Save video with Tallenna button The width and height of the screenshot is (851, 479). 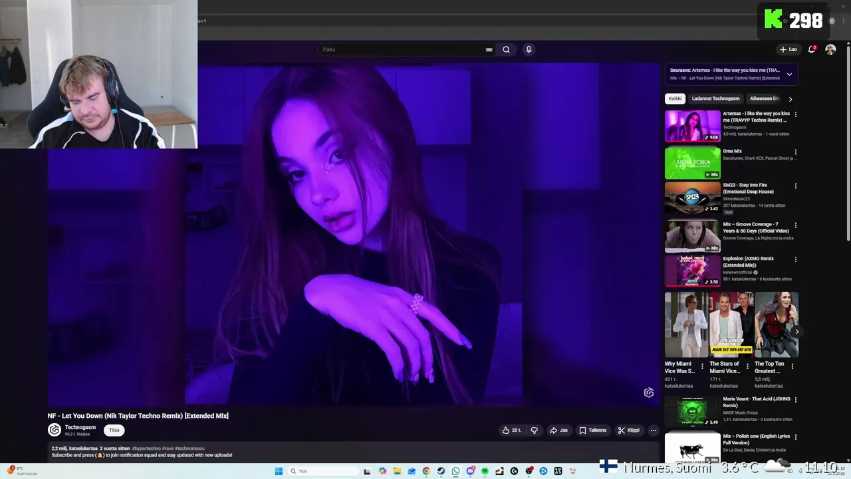coord(592,430)
